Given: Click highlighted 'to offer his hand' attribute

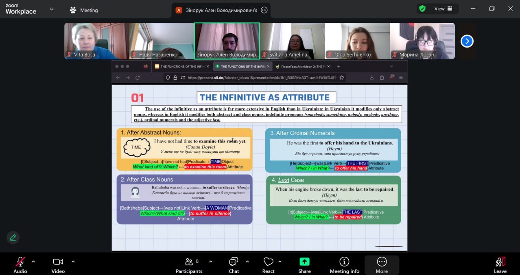Looking at the screenshot, I should pyautogui.click(x=351, y=168).
